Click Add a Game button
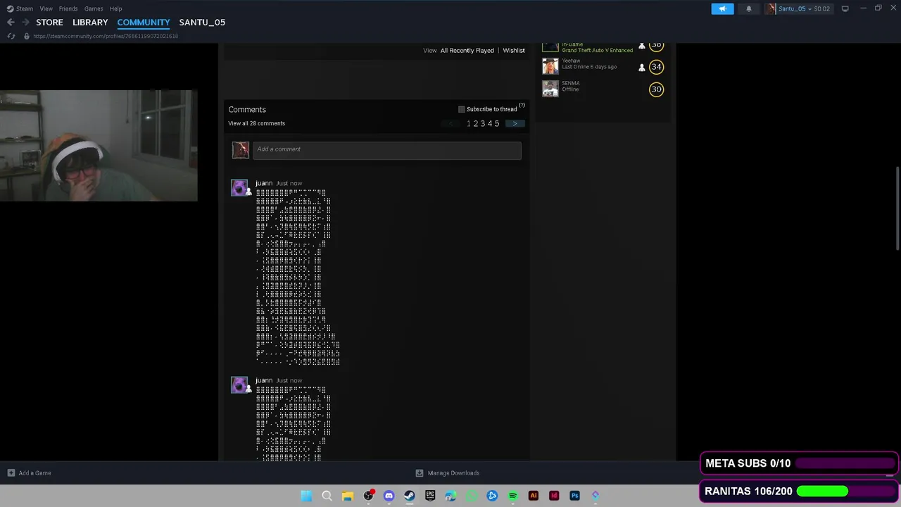 [29, 473]
